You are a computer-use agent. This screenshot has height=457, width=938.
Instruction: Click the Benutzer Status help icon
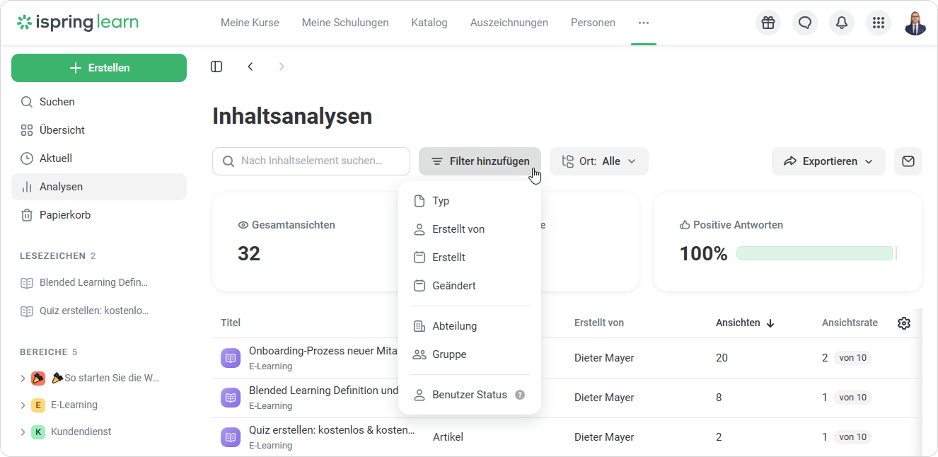click(520, 395)
